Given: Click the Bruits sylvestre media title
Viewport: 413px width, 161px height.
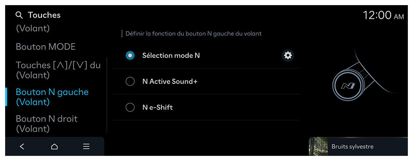Looking at the screenshot, I should pyautogui.click(x=352, y=147).
